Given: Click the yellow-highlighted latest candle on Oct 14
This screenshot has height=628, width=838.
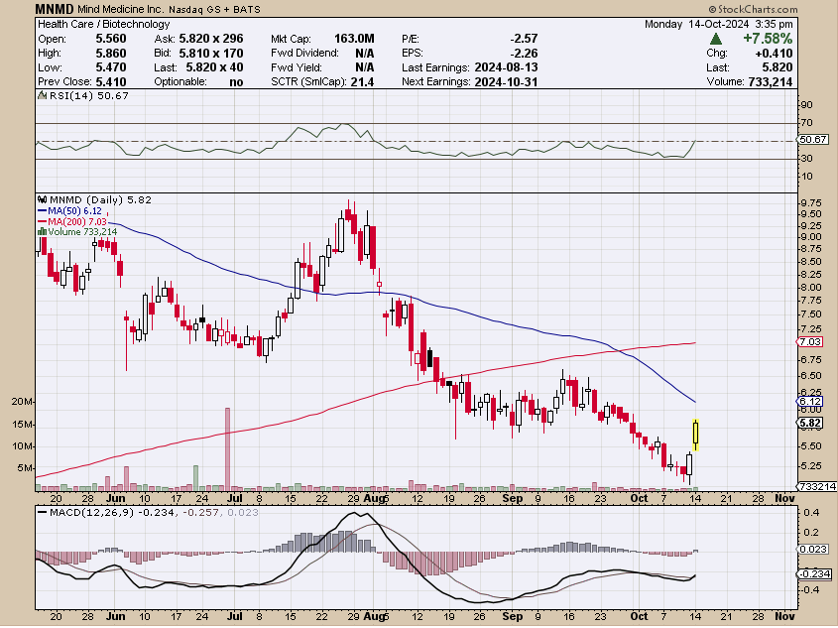Looking at the screenshot, I should point(695,436).
